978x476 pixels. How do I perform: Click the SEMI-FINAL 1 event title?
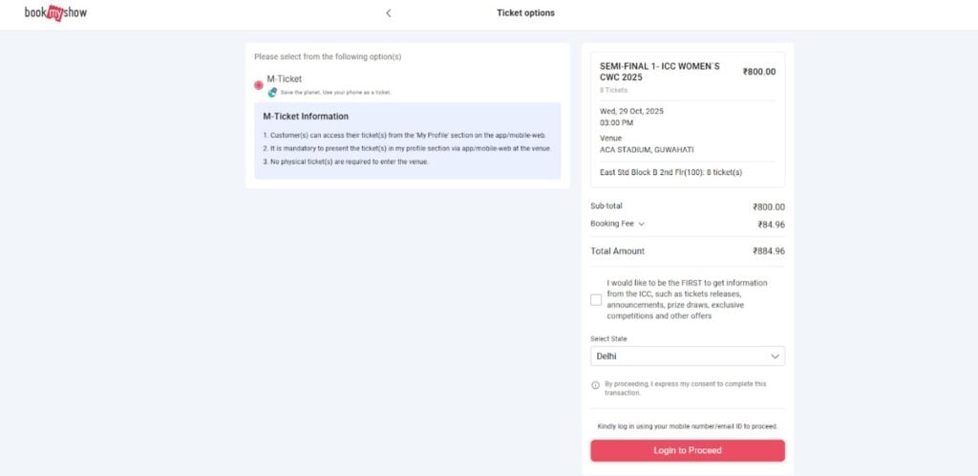[660, 72]
